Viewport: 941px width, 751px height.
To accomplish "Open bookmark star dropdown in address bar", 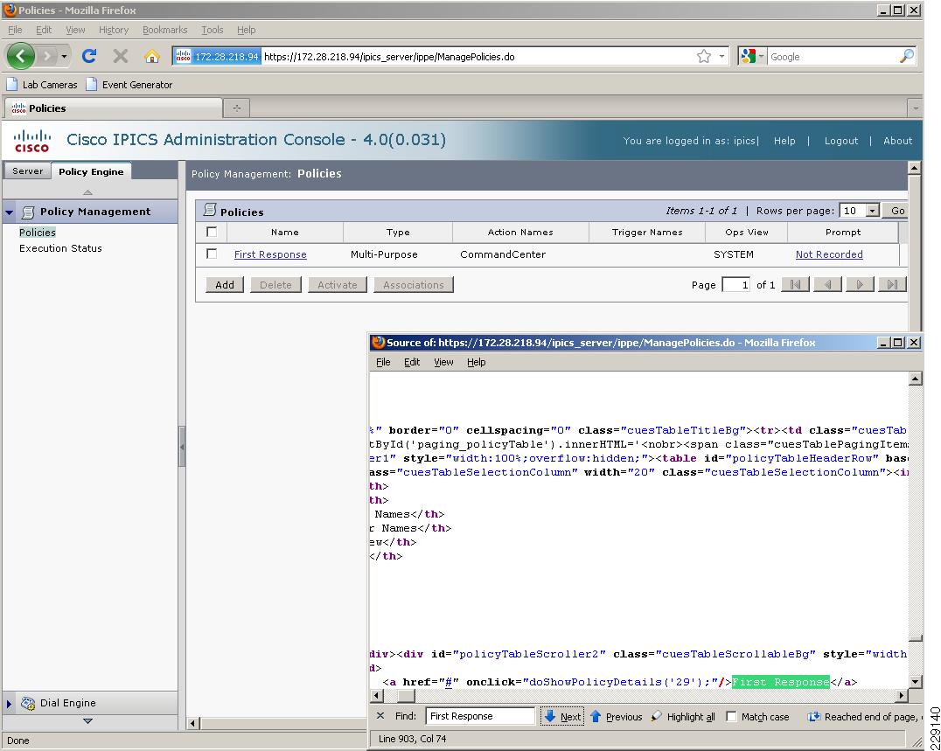I will click(x=722, y=56).
